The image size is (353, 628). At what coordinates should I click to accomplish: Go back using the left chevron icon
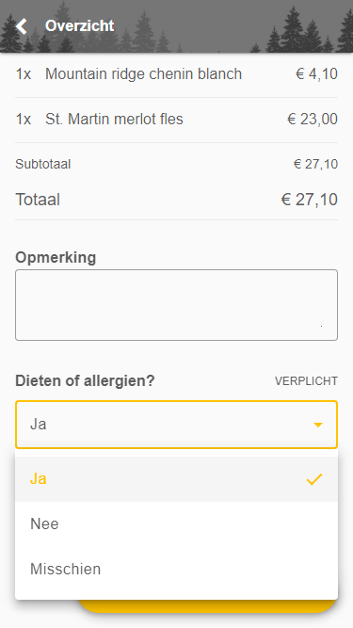(x=22, y=26)
